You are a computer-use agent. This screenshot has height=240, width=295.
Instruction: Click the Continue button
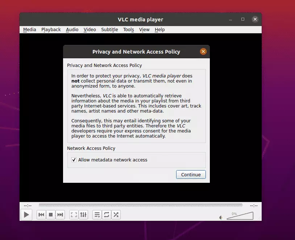tap(191, 174)
